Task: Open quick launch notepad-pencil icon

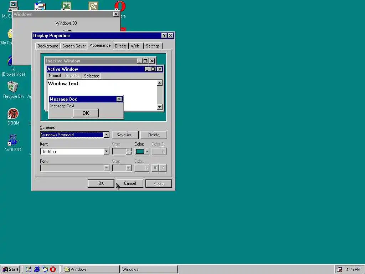Action: [x=29, y=269]
